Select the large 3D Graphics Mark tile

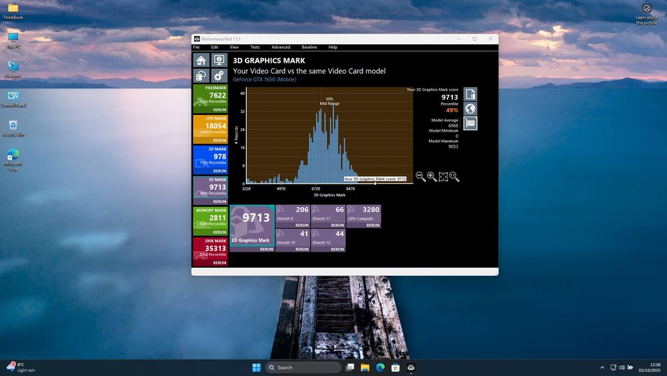tap(252, 225)
